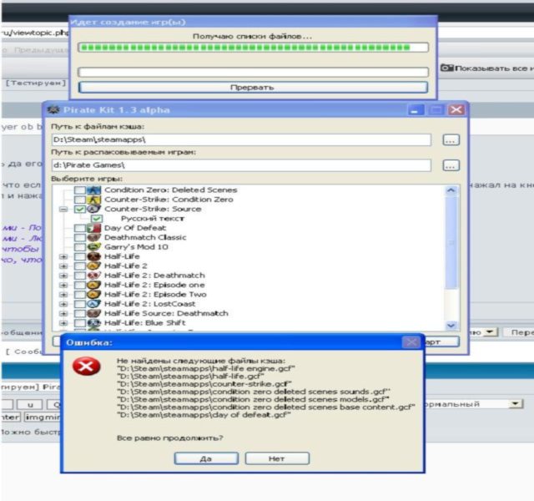
Task: Select the Day Of Defeat row text
Action: click(135, 228)
